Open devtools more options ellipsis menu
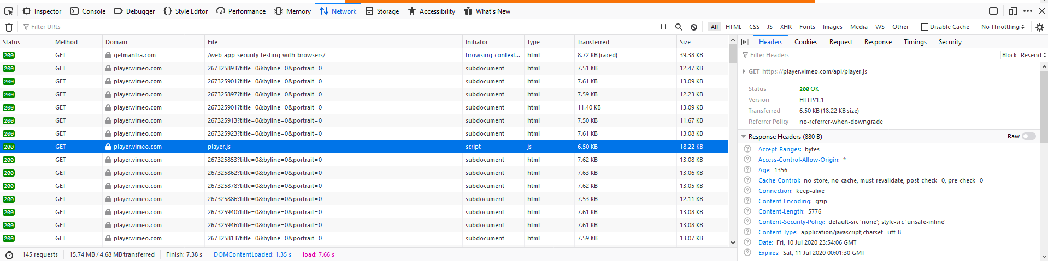This screenshot has width=1048, height=261. coord(1028,11)
